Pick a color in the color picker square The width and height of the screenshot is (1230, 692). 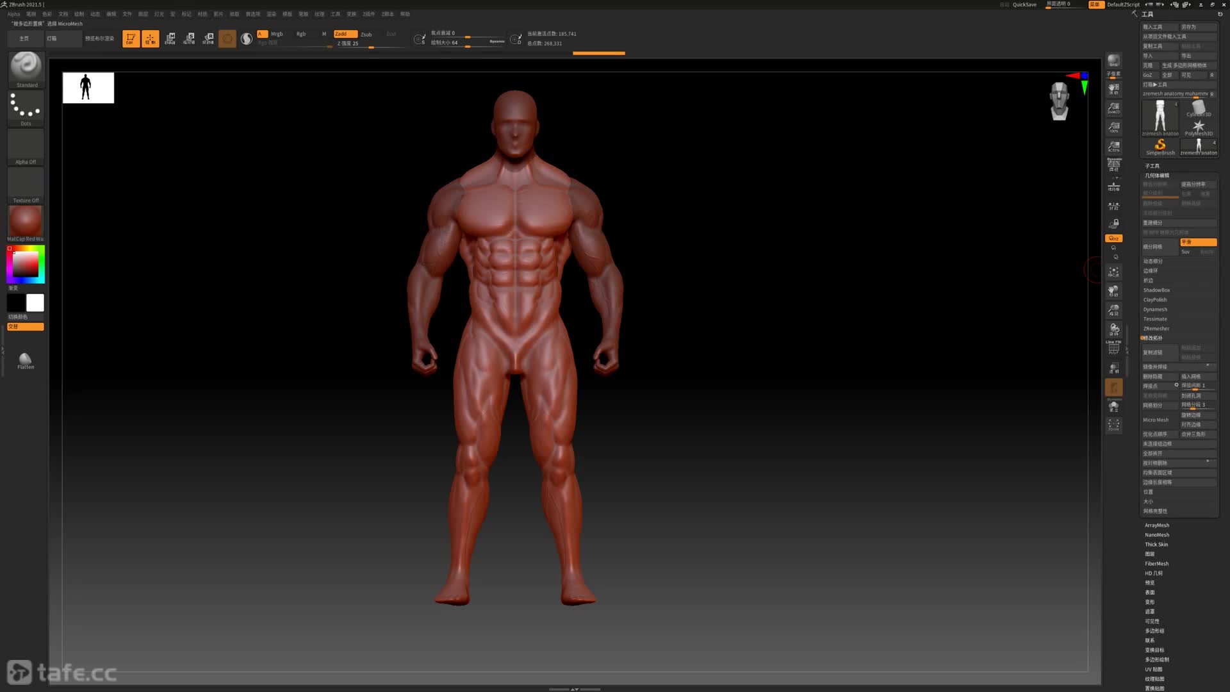coord(26,264)
